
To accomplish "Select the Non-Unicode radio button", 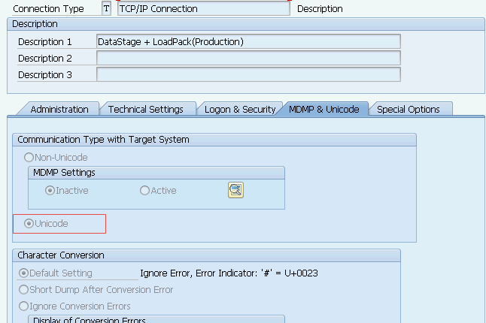I will coord(29,158).
